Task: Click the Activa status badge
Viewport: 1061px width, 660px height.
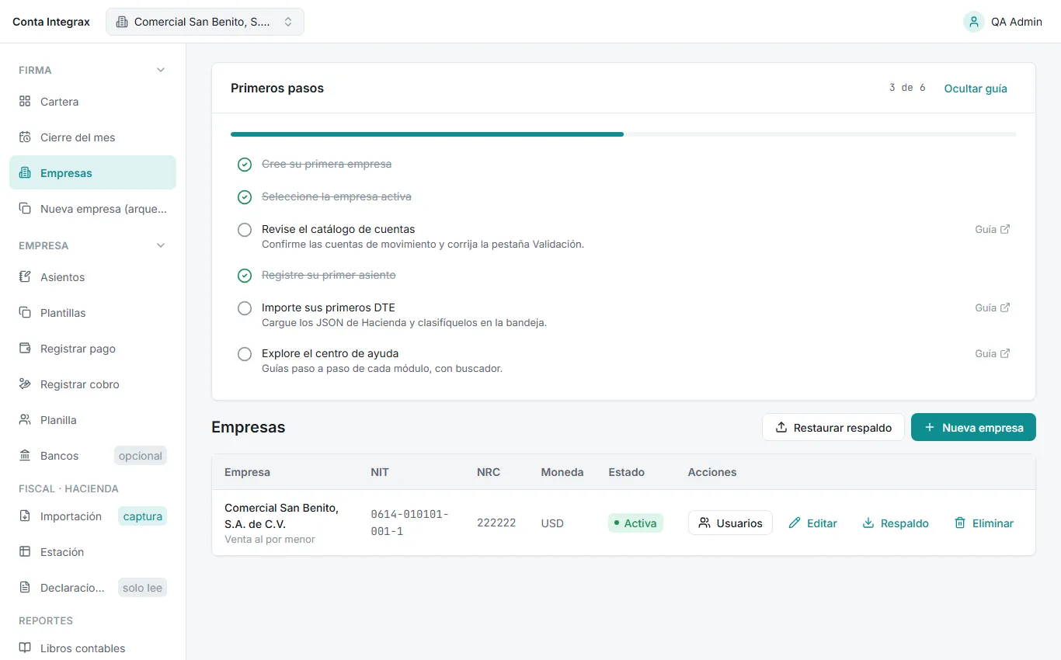Action: pos(635,523)
